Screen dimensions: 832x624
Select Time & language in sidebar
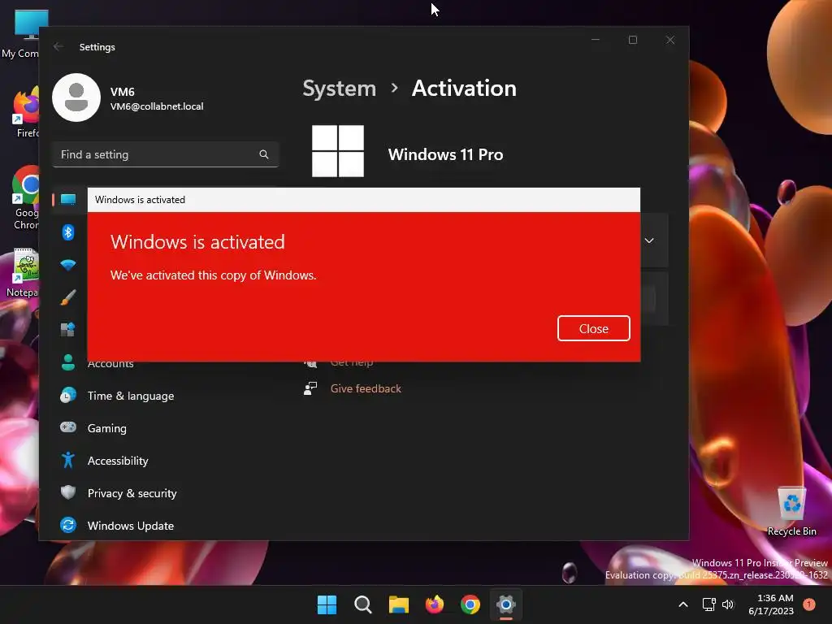coord(131,396)
